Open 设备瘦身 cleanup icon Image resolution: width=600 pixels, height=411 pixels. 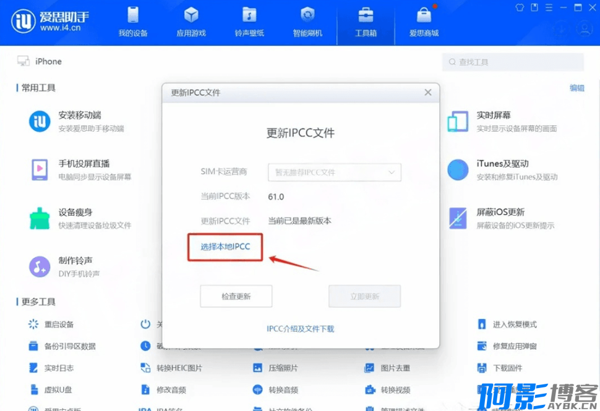(40, 218)
